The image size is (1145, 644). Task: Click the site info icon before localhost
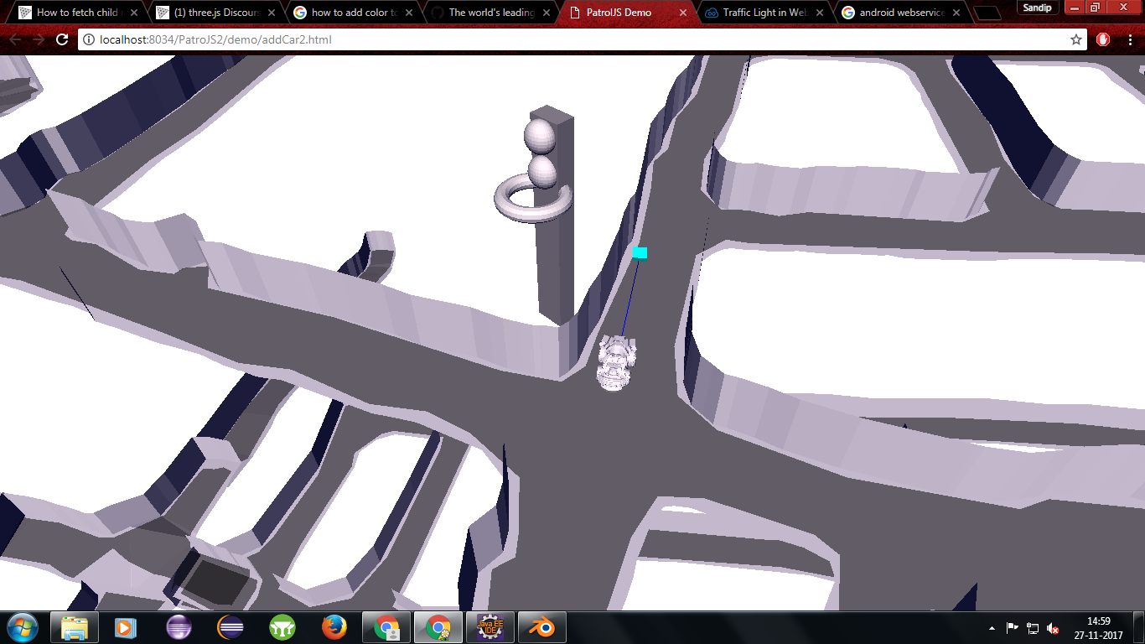pyautogui.click(x=88, y=39)
